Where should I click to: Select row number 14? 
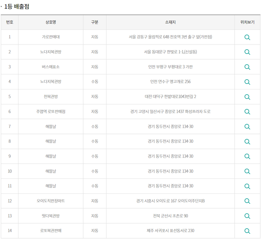click(x=10, y=231)
